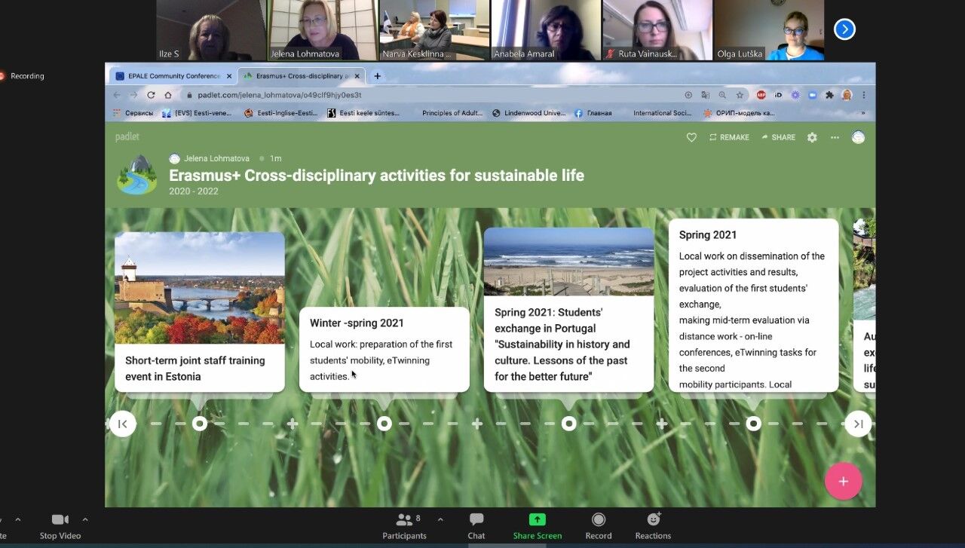Image resolution: width=965 pixels, height=548 pixels.
Task: Open the Eesti-Inglise-Eesti bookmark
Action: point(280,113)
